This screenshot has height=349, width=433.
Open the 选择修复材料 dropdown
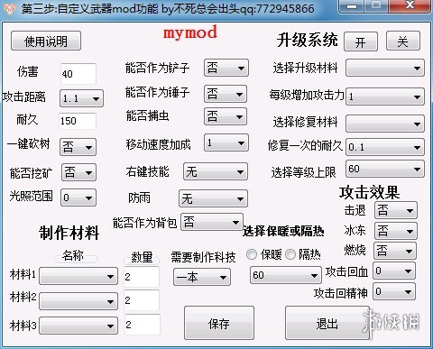coord(385,124)
